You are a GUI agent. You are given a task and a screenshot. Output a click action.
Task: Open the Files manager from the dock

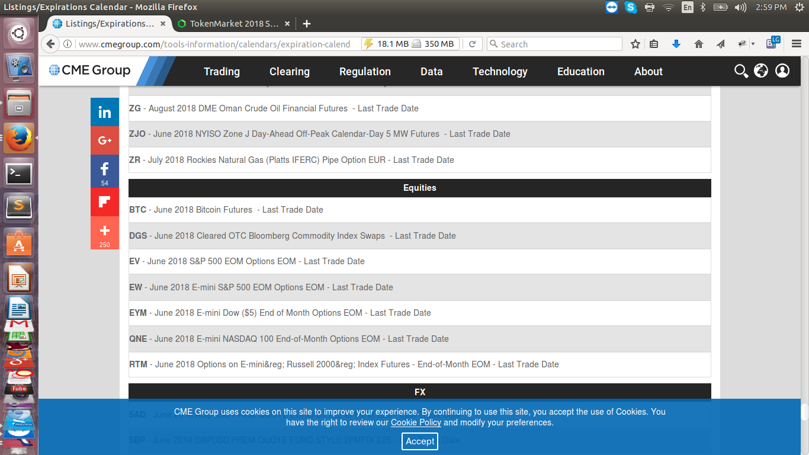[x=19, y=103]
